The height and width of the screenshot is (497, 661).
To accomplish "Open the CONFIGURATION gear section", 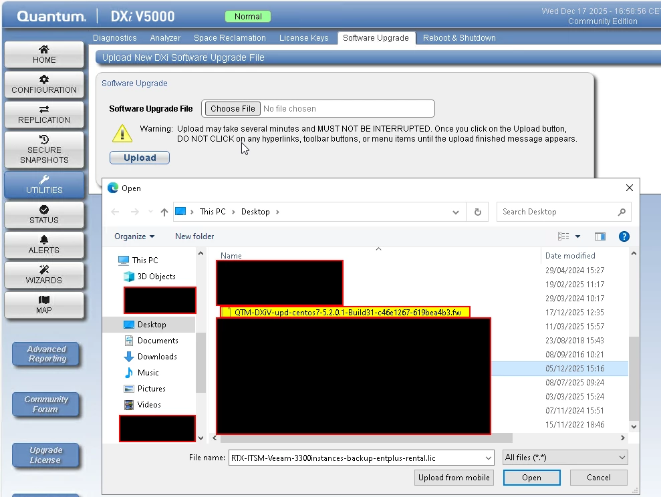I will pos(44,85).
